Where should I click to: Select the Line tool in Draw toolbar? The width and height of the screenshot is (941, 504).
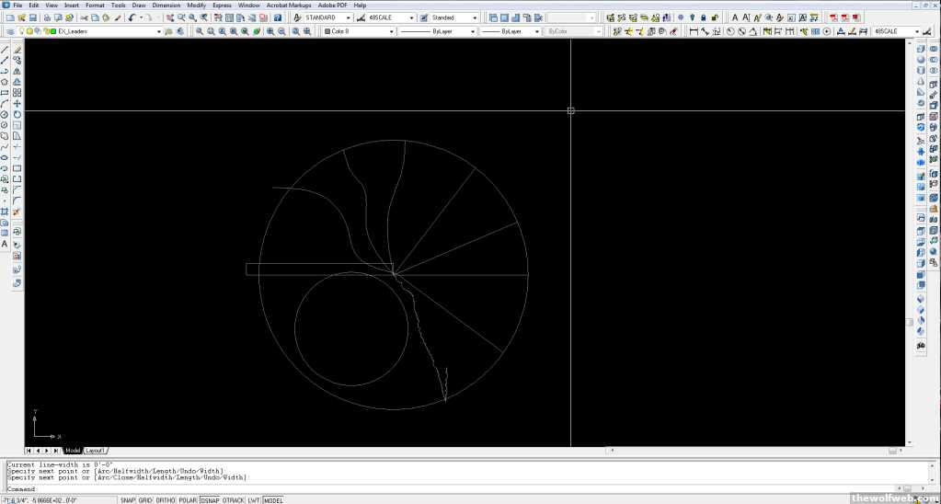click(x=5, y=50)
